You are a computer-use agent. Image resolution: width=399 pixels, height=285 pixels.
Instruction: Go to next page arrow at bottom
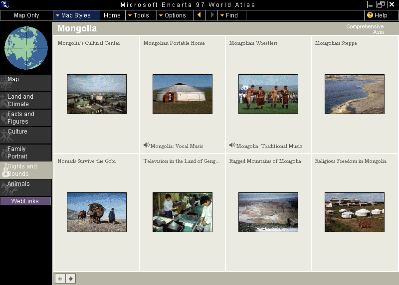pos(71,279)
